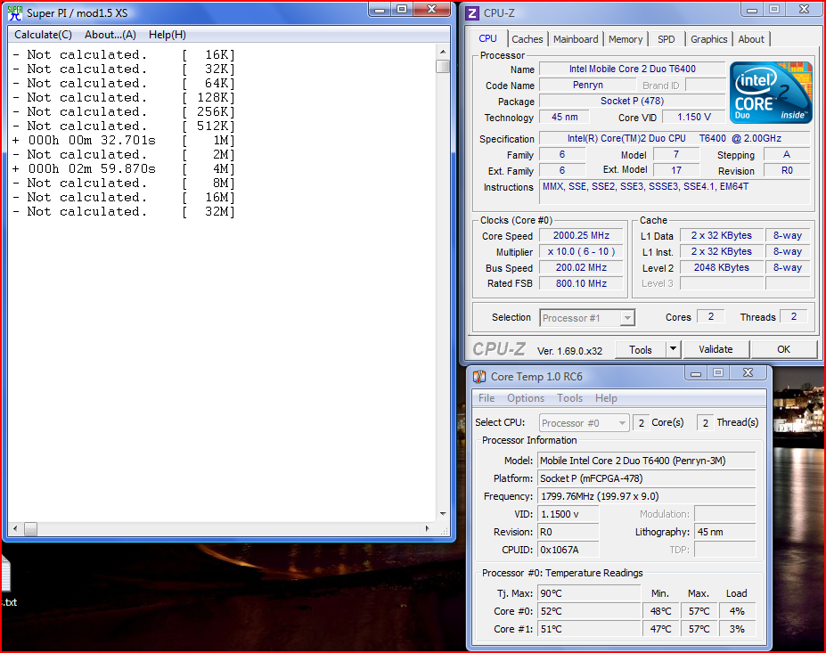
Task: Click the Package value 'Socket P (478)'
Action: click(x=633, y=101)
